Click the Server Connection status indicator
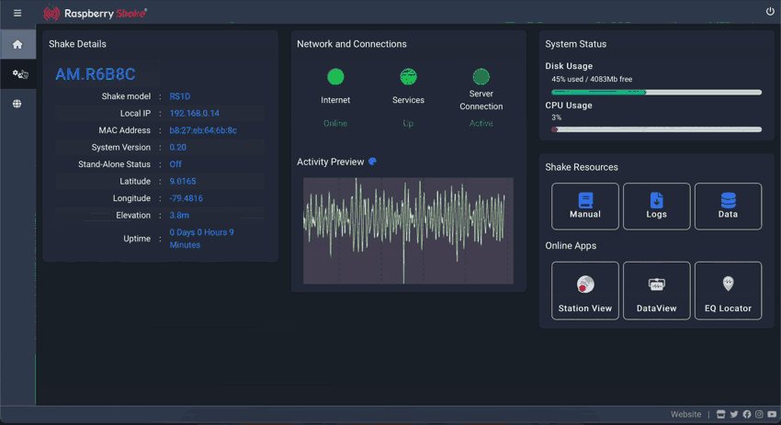The height and width of the screenshot is (425, 781). coord(481,76)
